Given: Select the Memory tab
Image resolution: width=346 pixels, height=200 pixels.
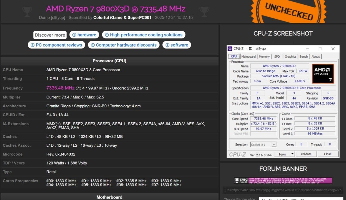Looking at the screenshot, I should coord(264,57).
